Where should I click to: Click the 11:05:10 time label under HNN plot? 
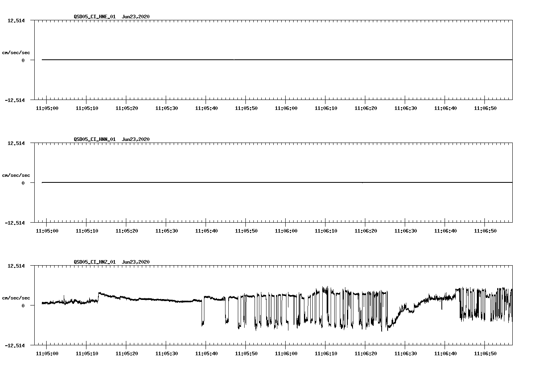(x=87, y=231)
